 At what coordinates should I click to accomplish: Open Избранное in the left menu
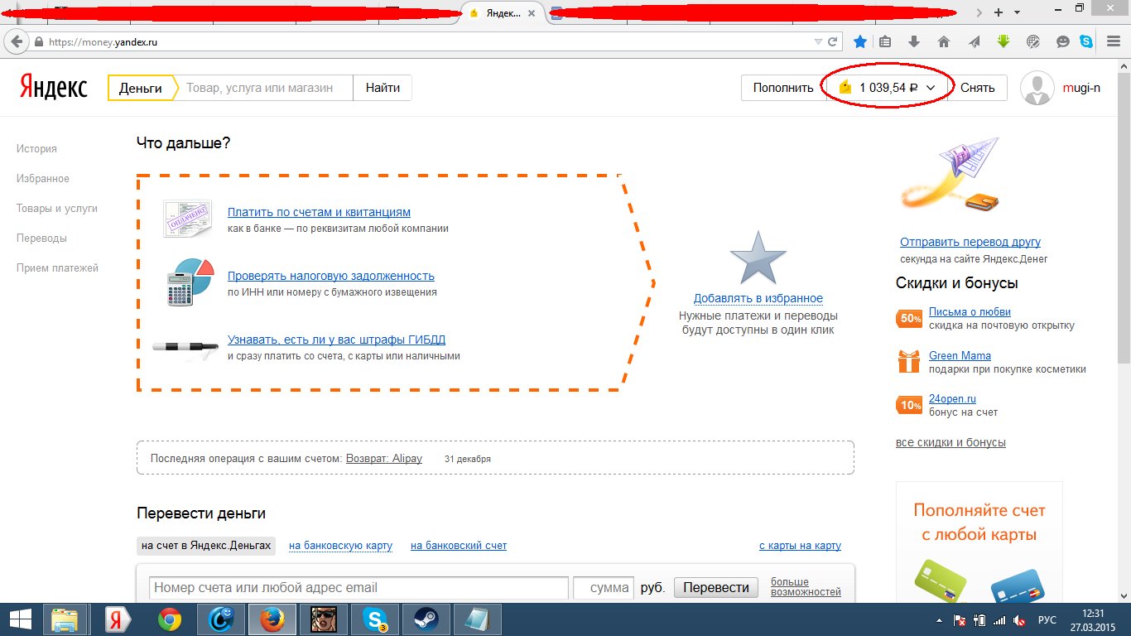pos(43,179)
